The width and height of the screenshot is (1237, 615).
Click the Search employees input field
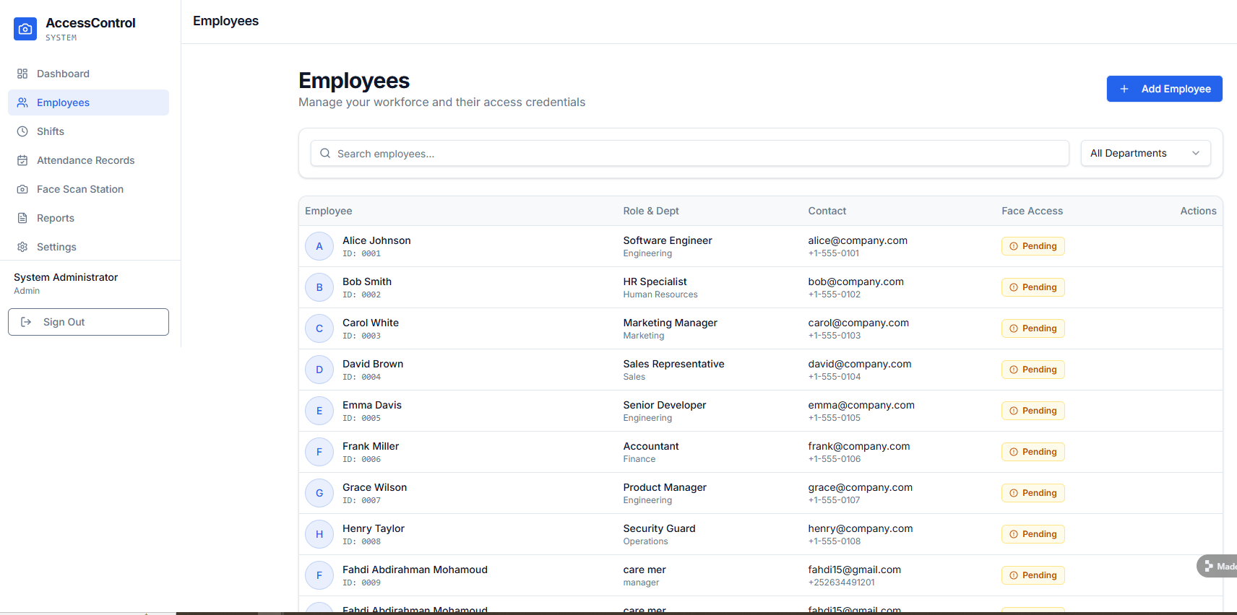pos(694,153)
